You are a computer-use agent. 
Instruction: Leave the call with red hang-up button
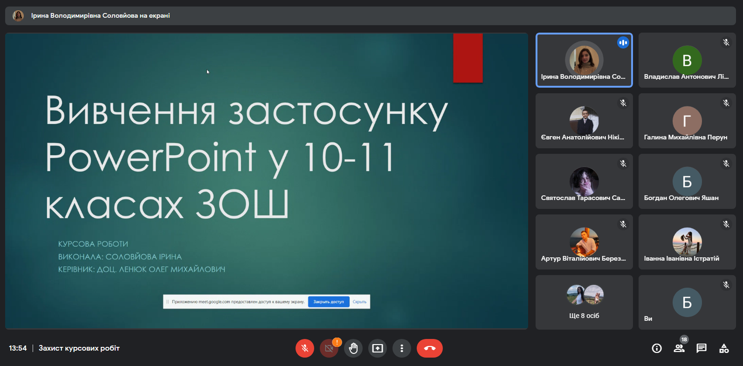(430, 348)
